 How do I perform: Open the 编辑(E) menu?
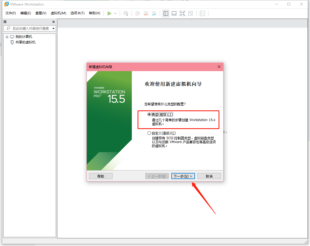pyautogui.click(x=26, y=13)
